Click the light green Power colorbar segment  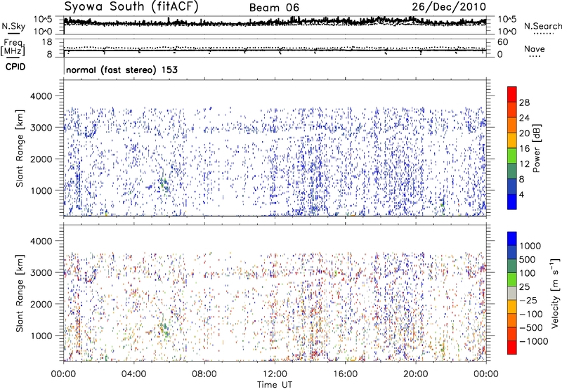512,156
